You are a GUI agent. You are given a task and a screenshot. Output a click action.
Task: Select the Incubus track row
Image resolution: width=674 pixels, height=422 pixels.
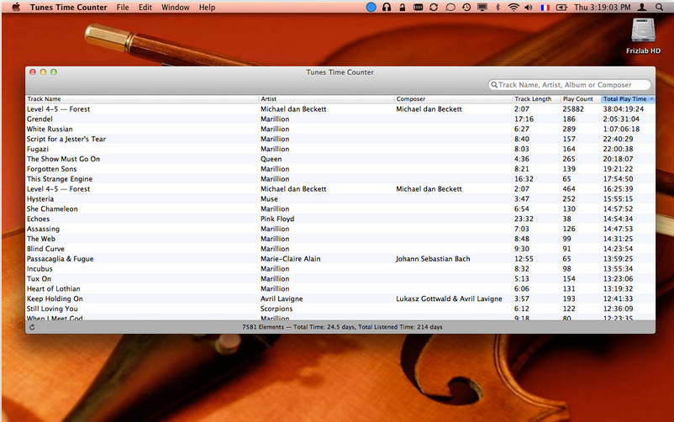tap(340, 269)
